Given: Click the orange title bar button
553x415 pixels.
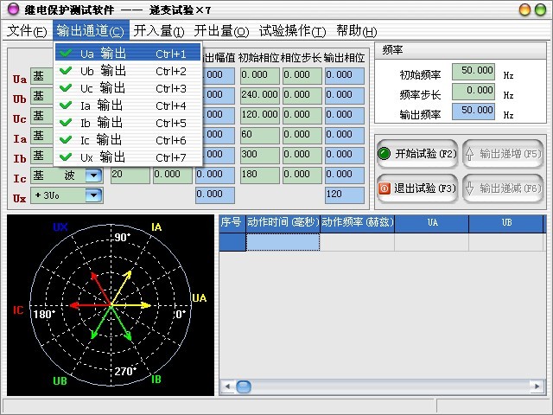Looking at the screenshot, I should (x=524, y=10).
